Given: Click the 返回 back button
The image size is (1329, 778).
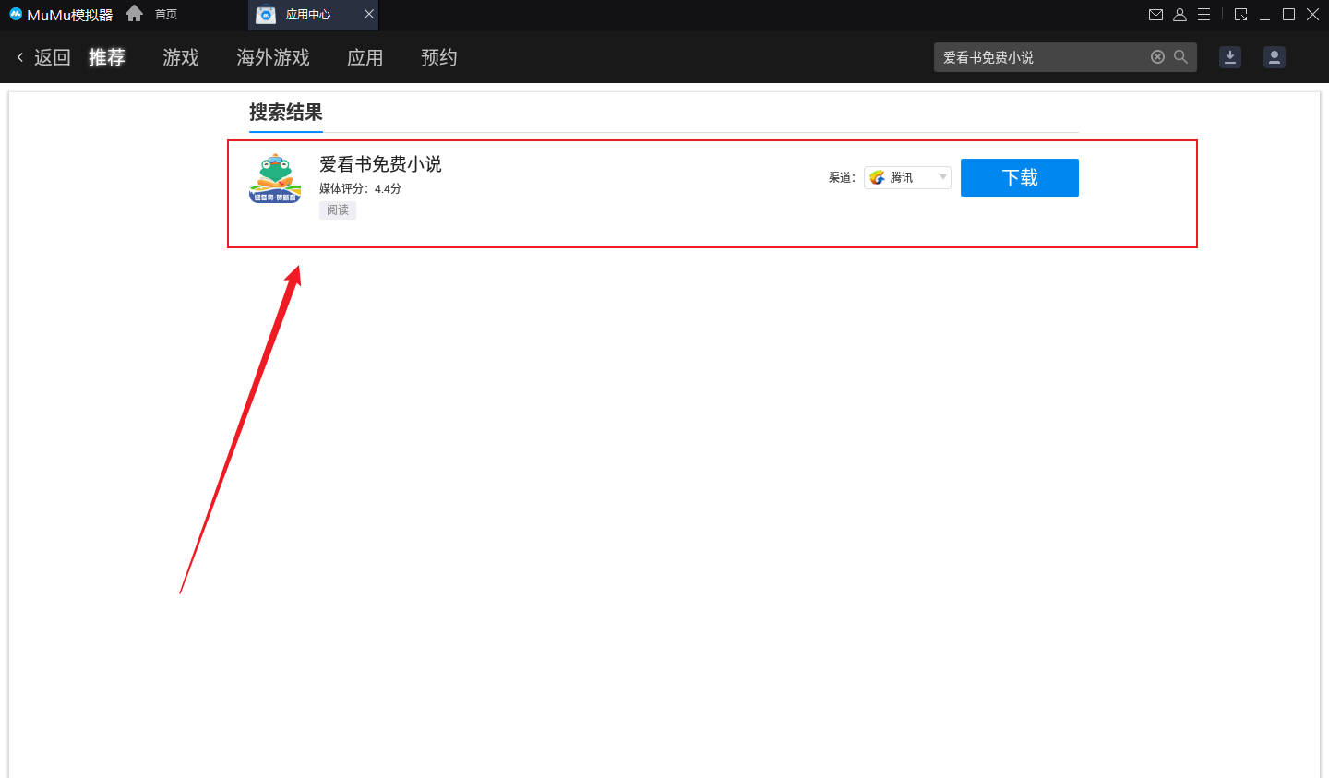Looking at the screenshot, I should click(x=43, y=57).
